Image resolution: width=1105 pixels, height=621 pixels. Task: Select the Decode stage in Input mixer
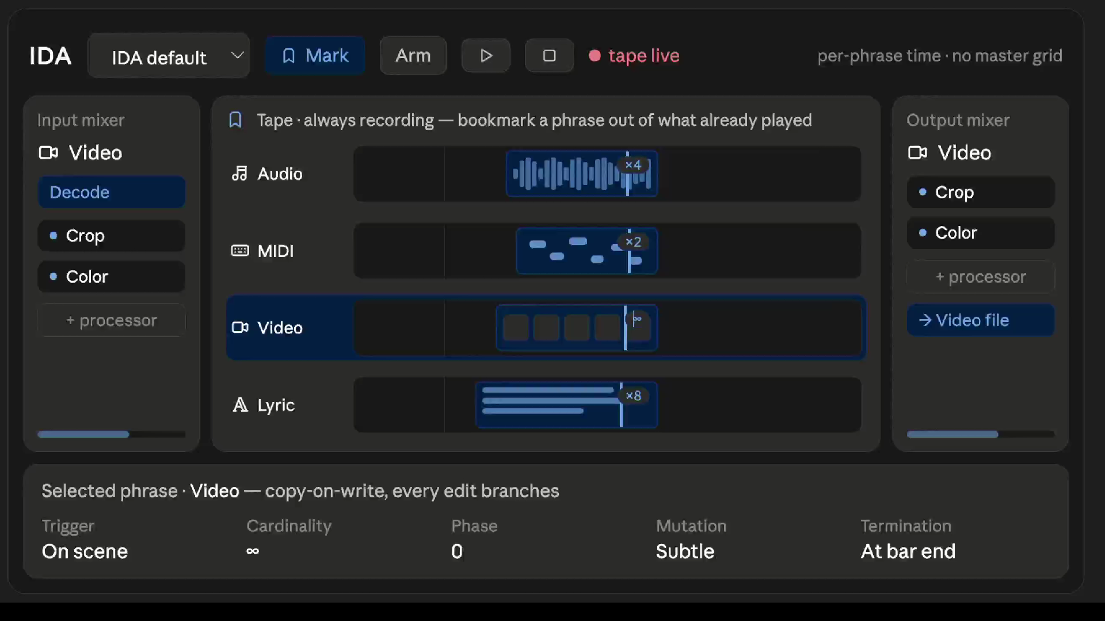[112, 192]
